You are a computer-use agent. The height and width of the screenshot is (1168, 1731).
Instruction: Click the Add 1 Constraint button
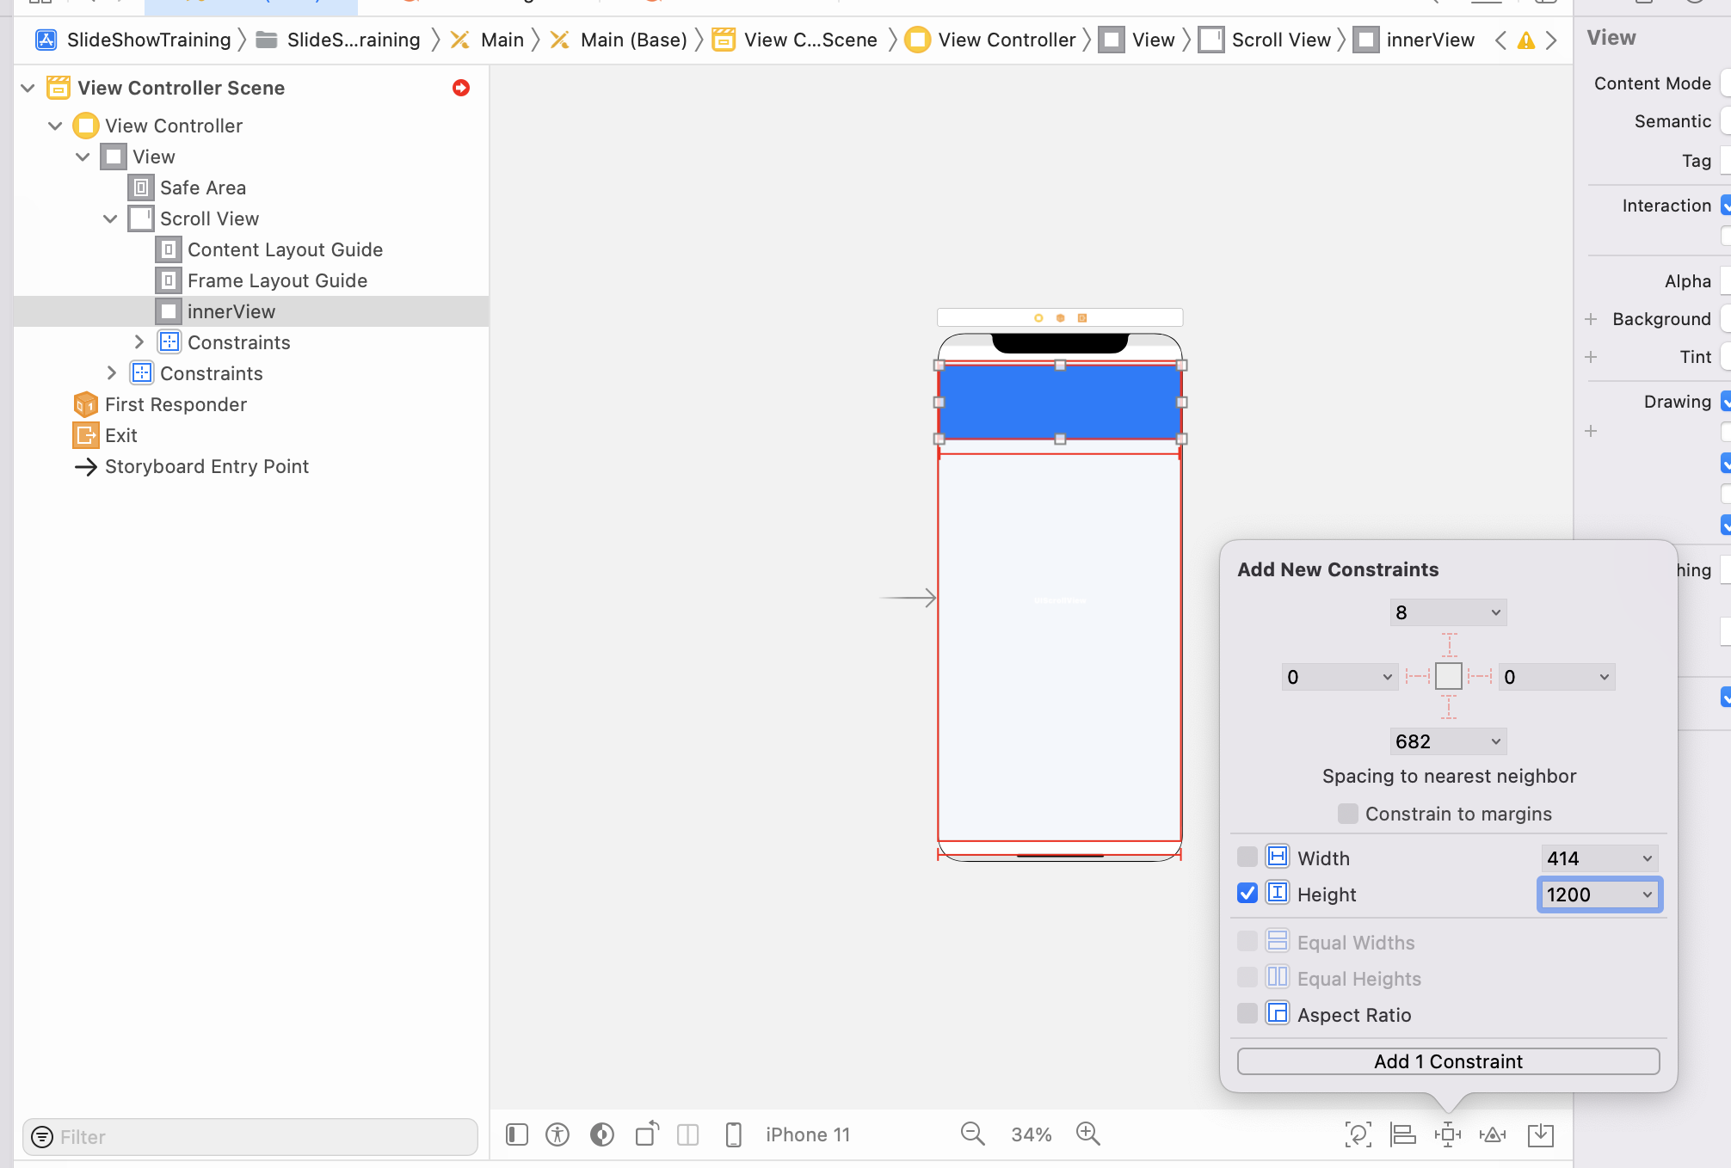[1448, 1061]
